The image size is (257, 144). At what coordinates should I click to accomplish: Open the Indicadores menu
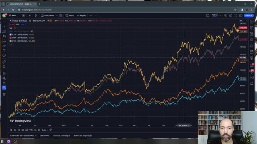click(x=47, y=16)
